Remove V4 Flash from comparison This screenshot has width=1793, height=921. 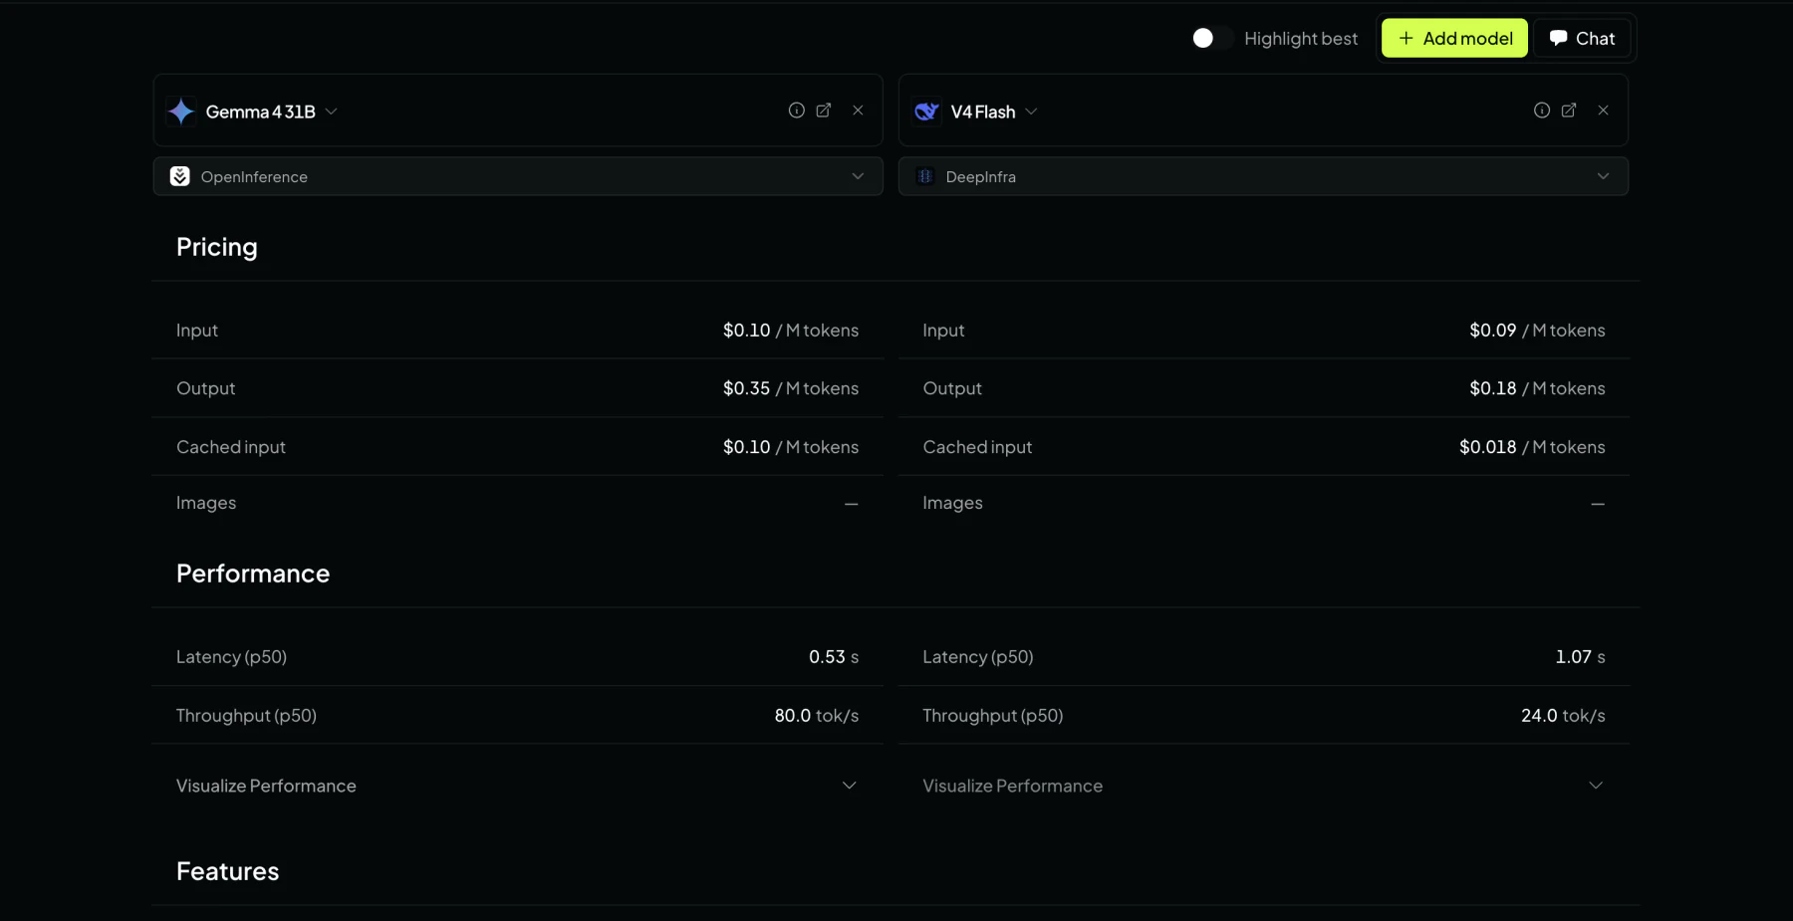(1603, 111)
